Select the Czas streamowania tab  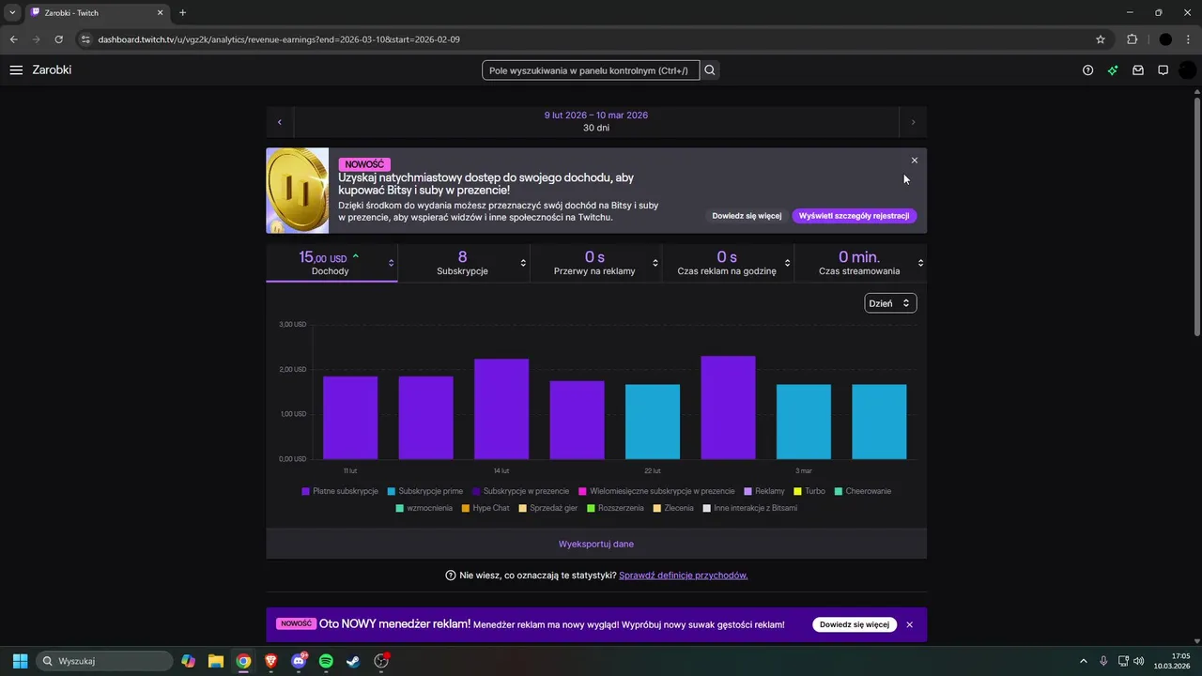point(859,263)
